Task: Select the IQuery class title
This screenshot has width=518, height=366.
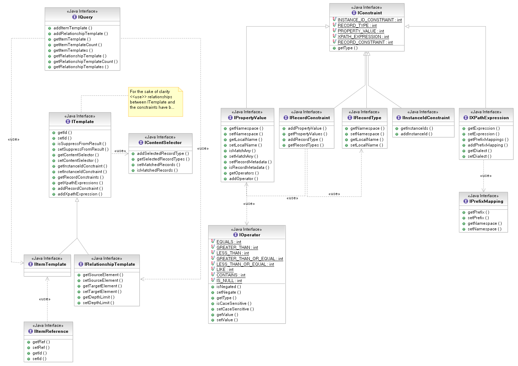Action: [x=86, y=17]
